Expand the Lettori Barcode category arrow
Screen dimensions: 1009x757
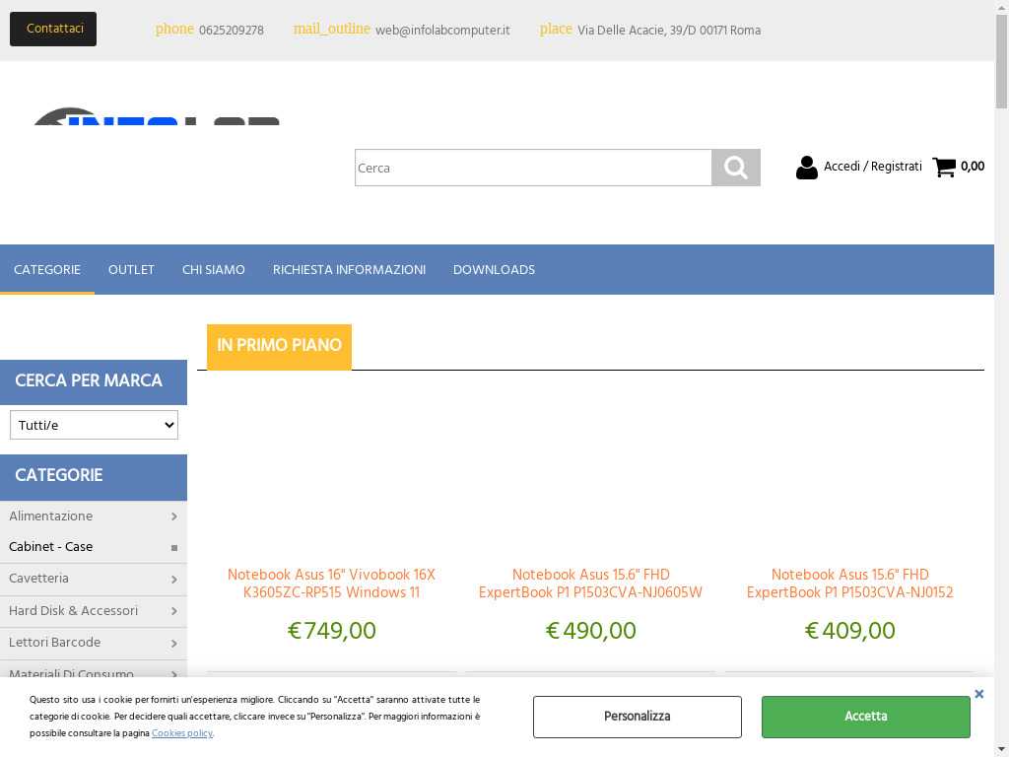(173, 644)
